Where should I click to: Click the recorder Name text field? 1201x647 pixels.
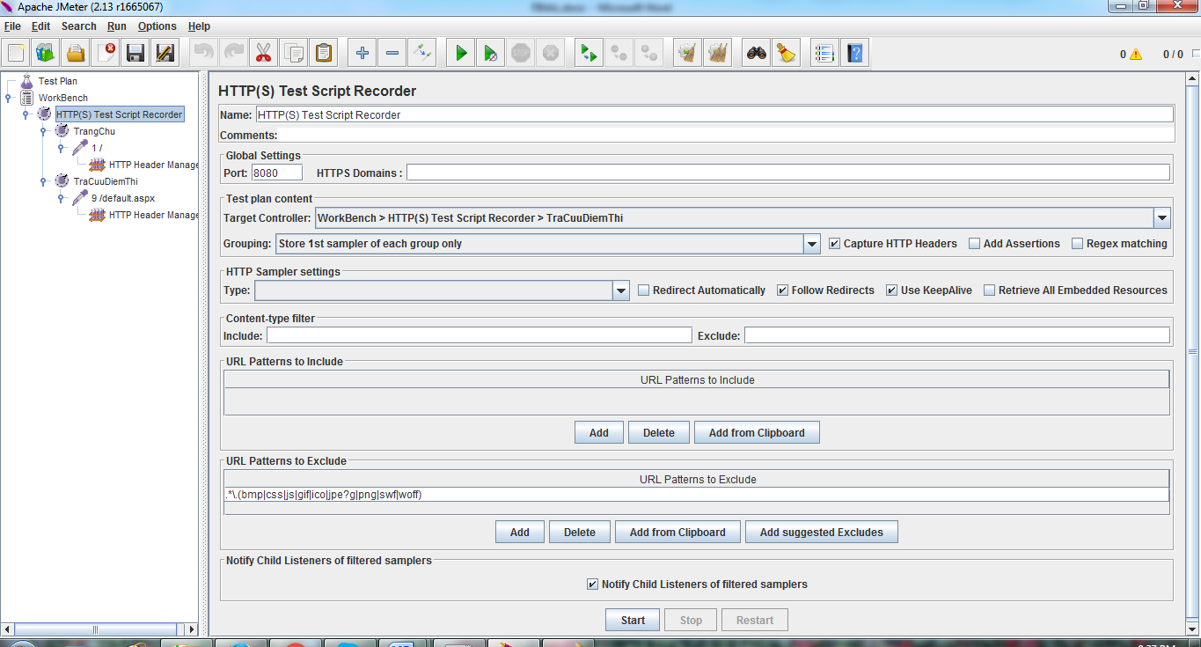coord(714,114)
